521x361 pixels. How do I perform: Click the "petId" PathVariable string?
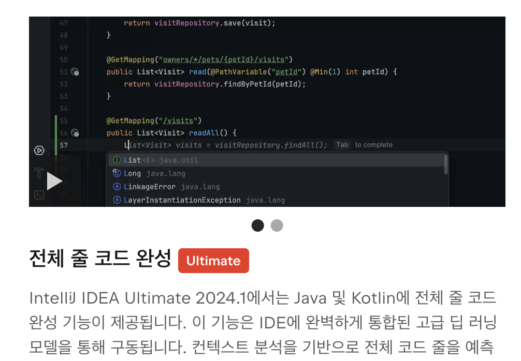[286, 72]
